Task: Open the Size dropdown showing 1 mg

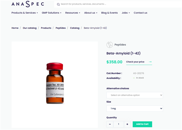Action: point(135,108)
